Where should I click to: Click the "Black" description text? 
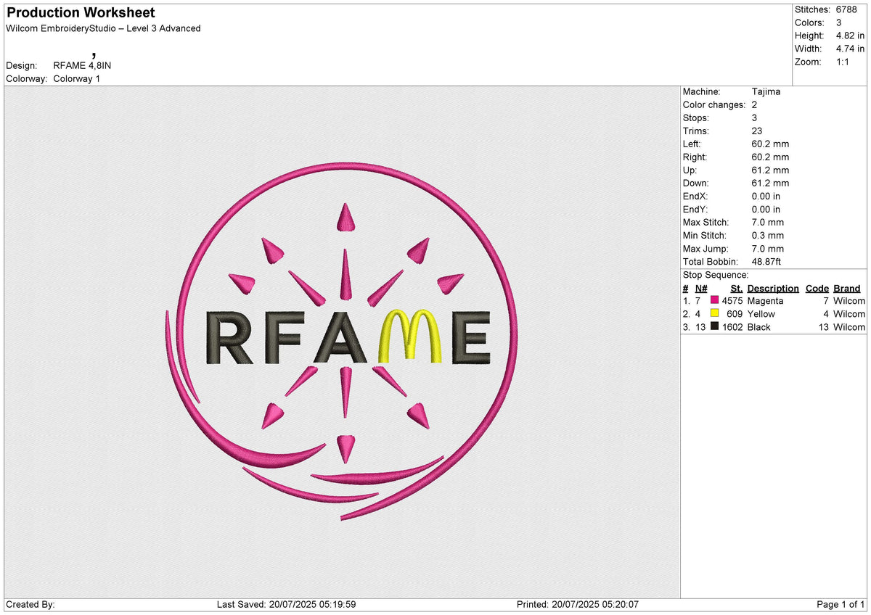(x=758, y=327)
